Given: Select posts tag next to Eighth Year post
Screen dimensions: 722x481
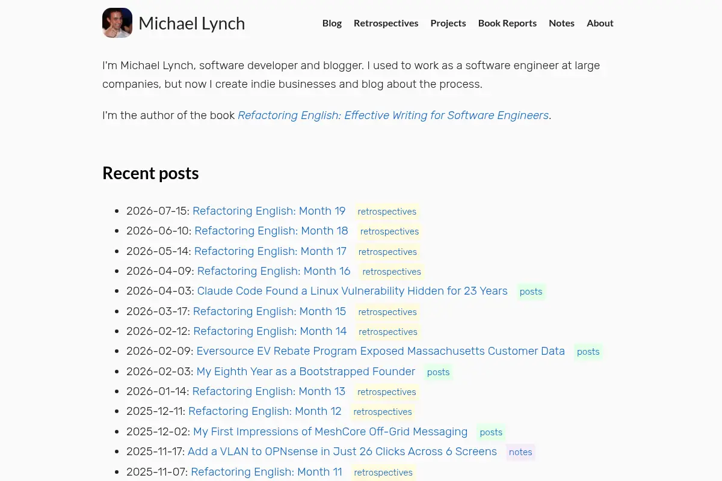Looking at the screenshot, I should coord(439,372).
